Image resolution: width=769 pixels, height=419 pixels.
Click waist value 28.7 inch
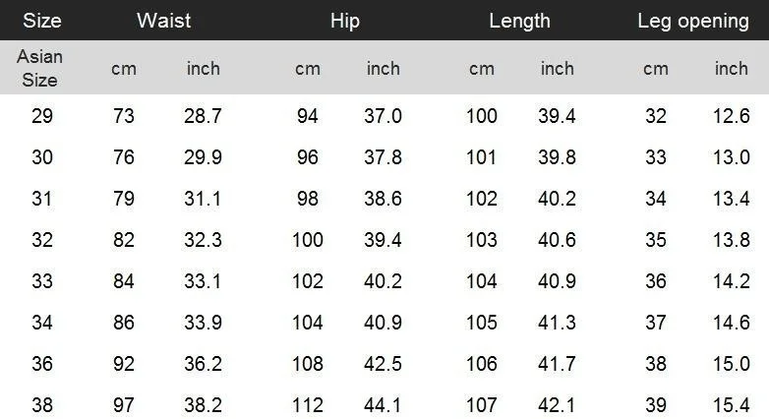coord(203,116)
